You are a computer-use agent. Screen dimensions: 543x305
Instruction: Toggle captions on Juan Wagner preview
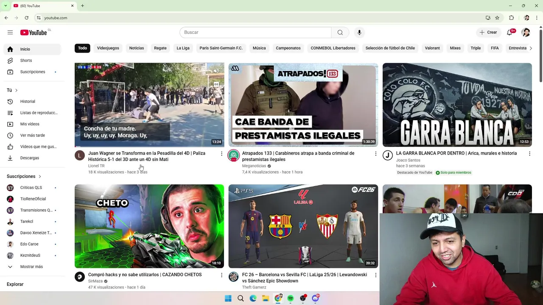click(216, 85)
